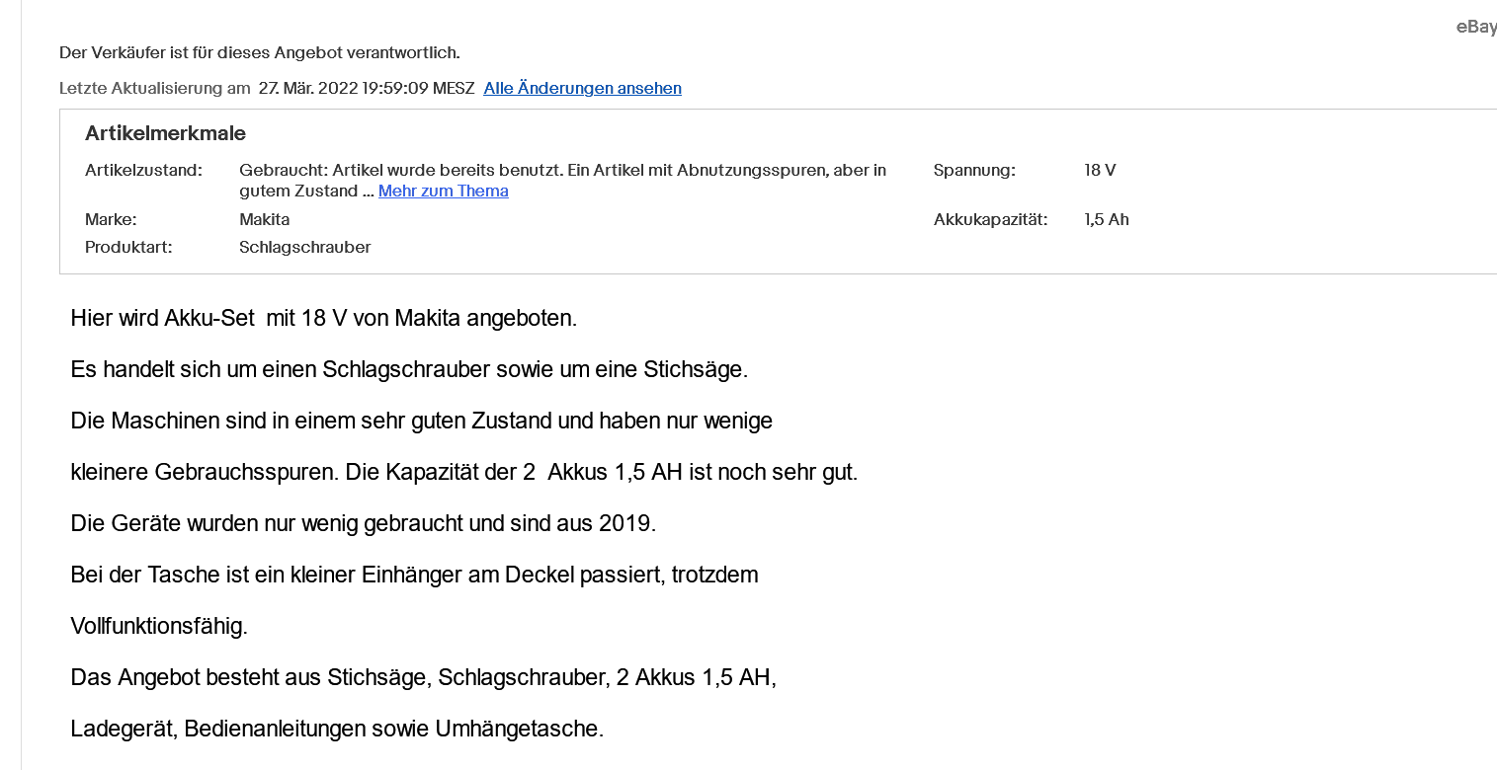
Task: Select the 'Artikelzustand:' label
Action: [x=143, y=170]
